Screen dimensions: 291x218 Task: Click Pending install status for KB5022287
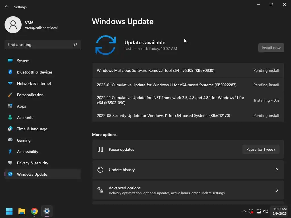tap(266, 85)
